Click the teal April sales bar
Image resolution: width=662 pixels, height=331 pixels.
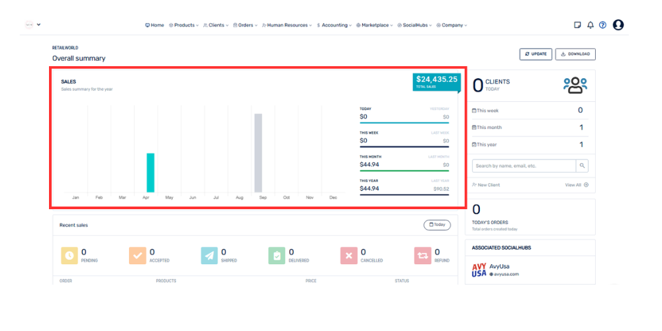pyautogui.click(x=150, y=173)
